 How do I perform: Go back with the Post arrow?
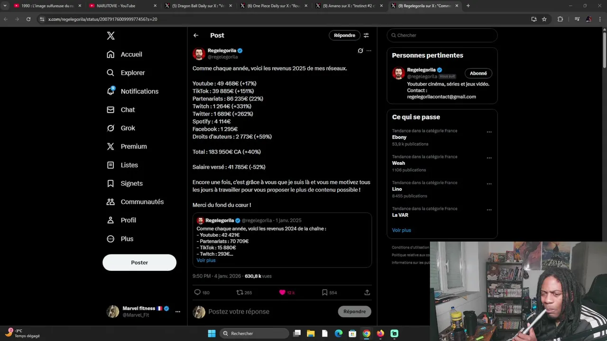tap(196, 36)
